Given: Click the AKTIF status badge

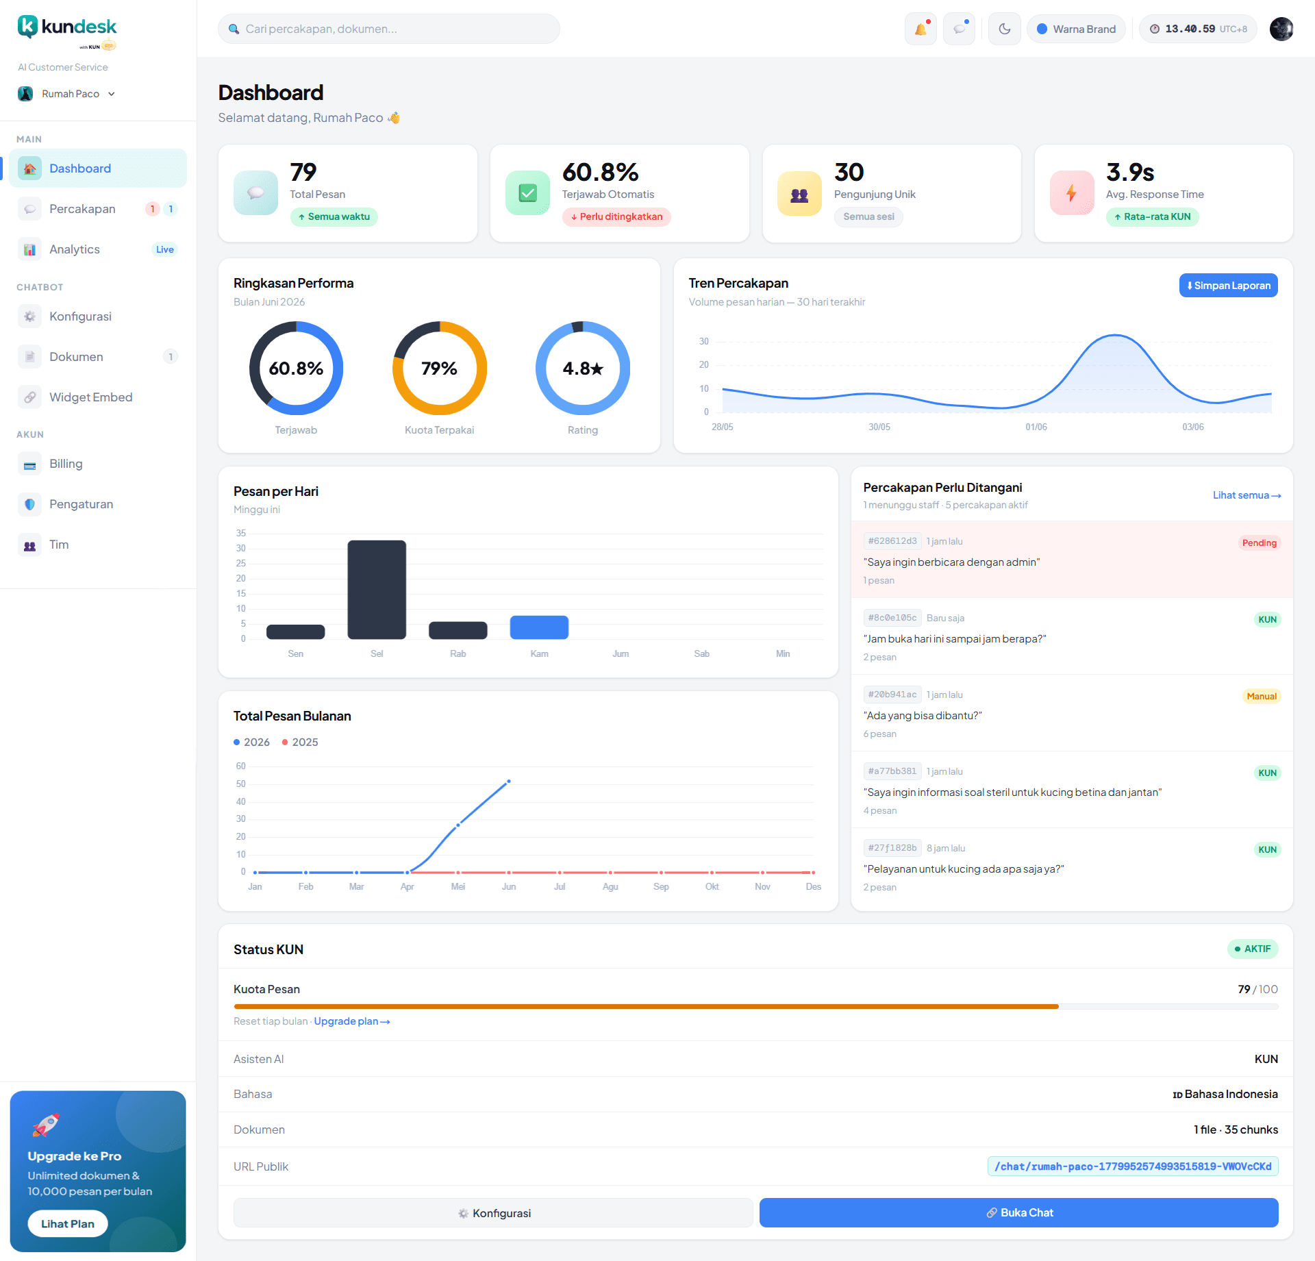Looking at the screenshot, I should coord(1253,949).
